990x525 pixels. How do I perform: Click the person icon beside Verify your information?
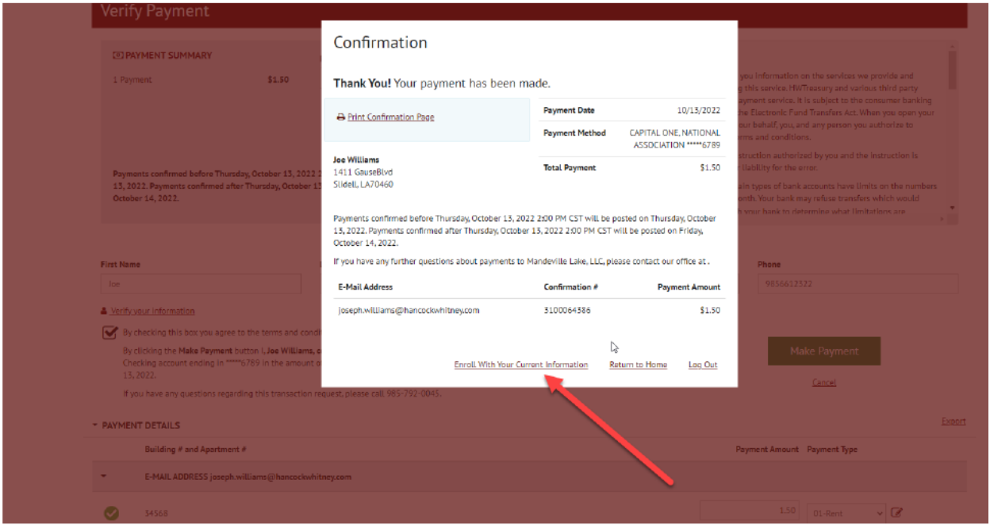104,311
